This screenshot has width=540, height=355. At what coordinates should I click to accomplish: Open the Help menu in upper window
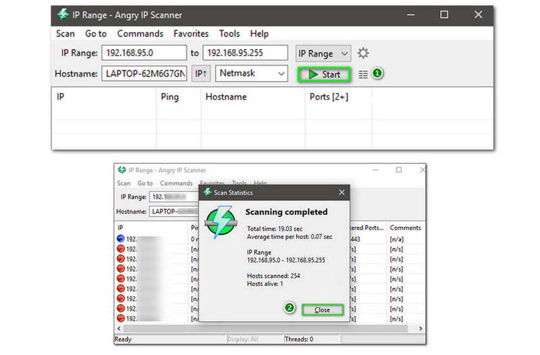(259, 34)
